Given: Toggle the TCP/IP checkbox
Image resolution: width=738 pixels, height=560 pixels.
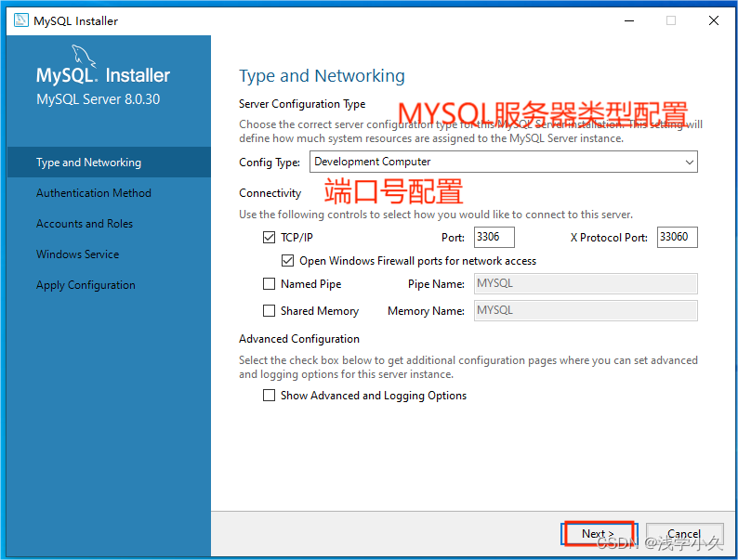Looking at the screenshot, I should [269, 238].
